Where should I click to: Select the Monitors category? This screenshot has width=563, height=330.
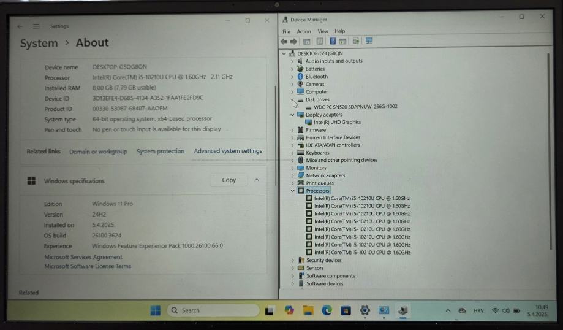click(316, 168)
